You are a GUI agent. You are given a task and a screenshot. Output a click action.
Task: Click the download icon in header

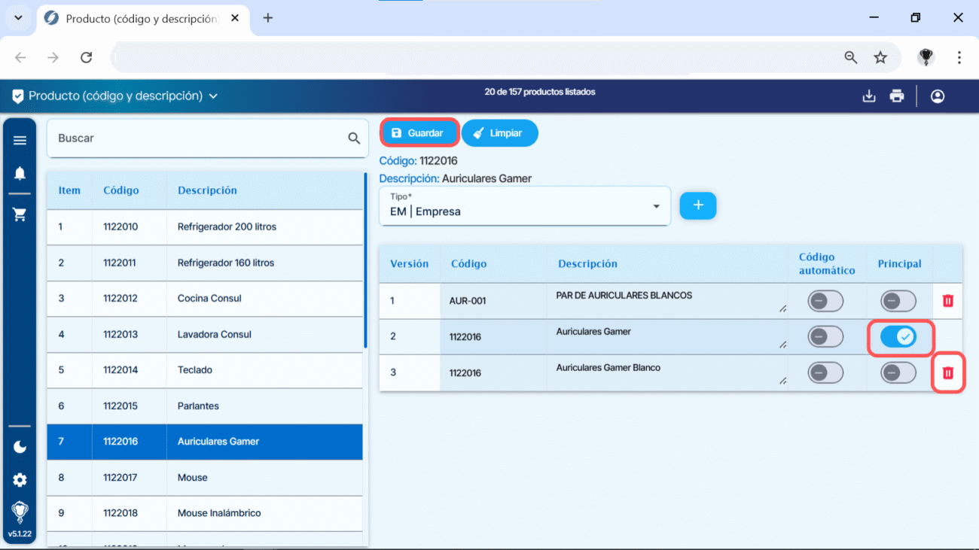coord(869,96)
